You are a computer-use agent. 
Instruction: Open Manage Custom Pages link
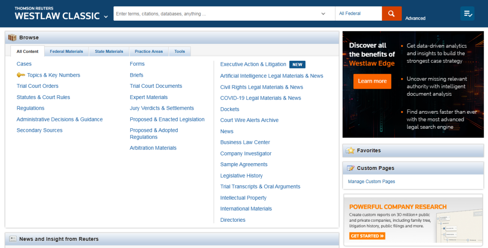pyautogui.click(x=371, y=182)
